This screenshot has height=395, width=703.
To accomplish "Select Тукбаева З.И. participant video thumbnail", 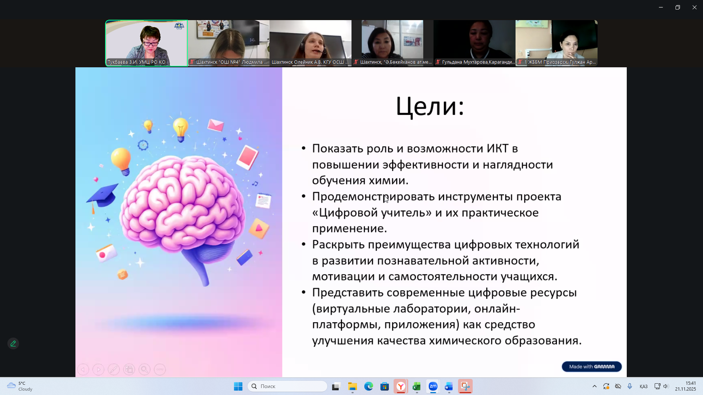I will click(146, 43).
